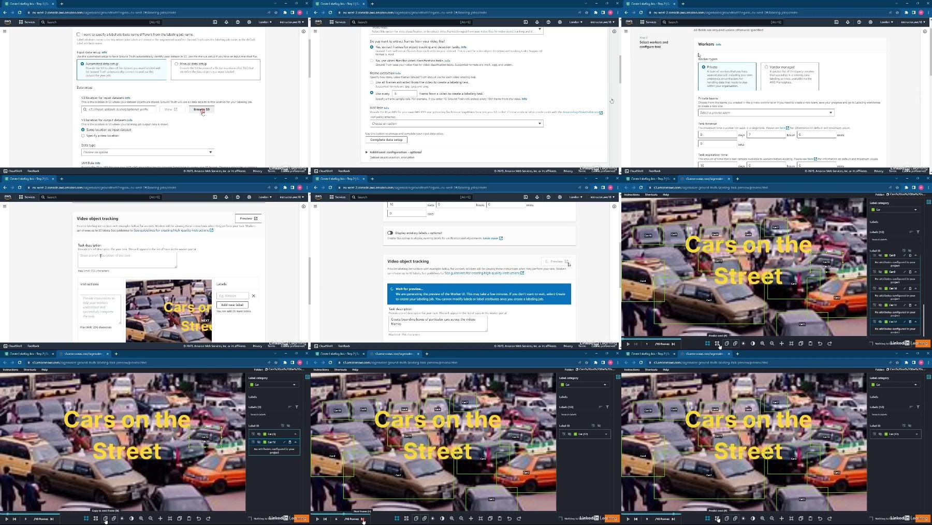Remove label with X beside E.g. Vehicles field
Image resolution: width=932 pixels, height=525 pixels.
tap(253, 296)
